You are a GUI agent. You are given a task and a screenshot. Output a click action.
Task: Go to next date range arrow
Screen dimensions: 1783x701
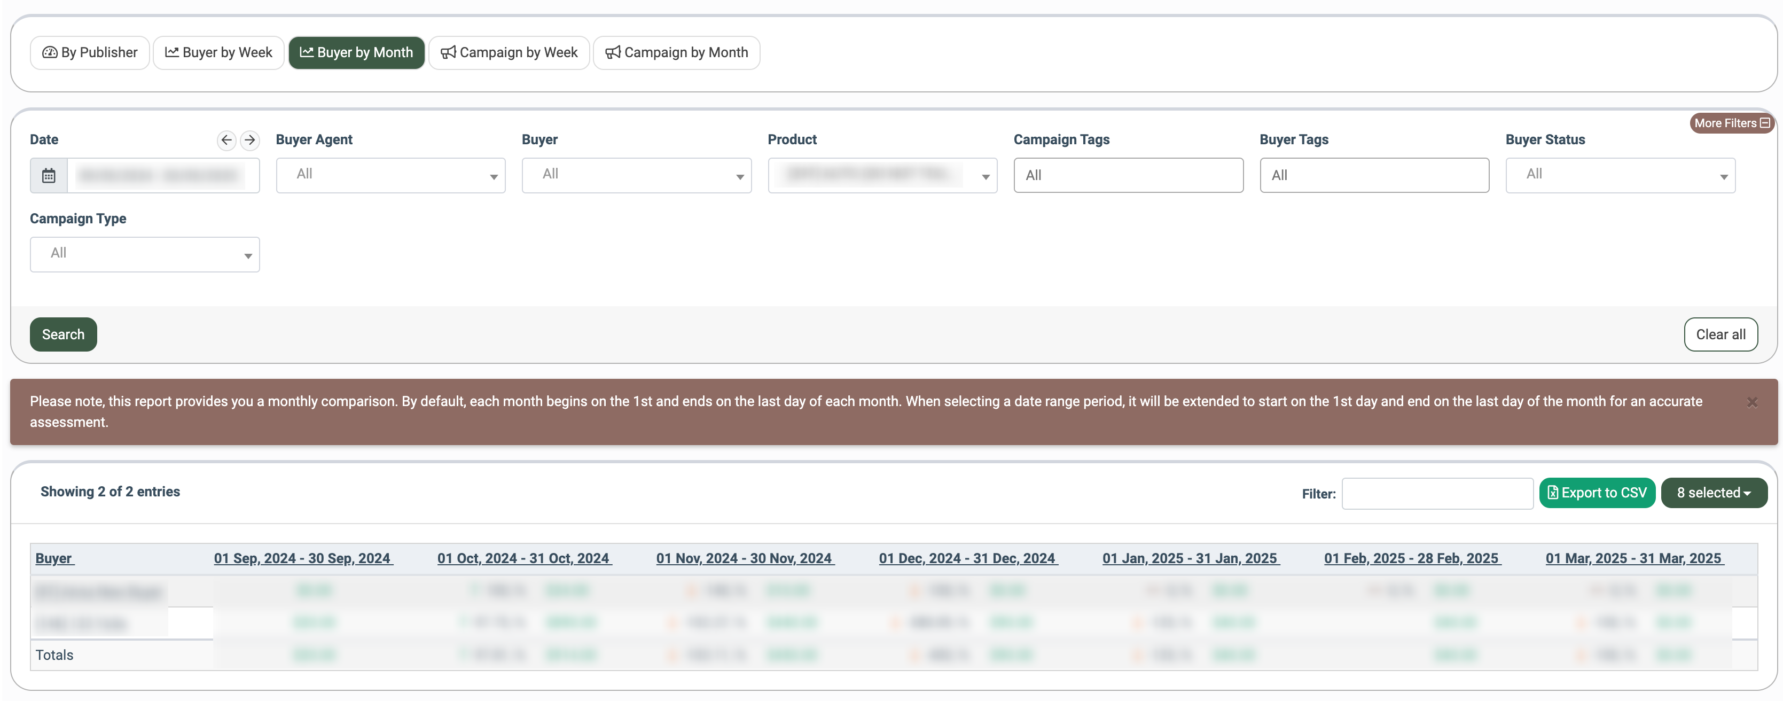250,140
